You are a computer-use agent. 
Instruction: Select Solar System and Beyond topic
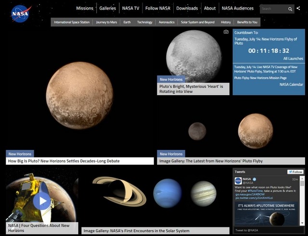tap(198, 22)
